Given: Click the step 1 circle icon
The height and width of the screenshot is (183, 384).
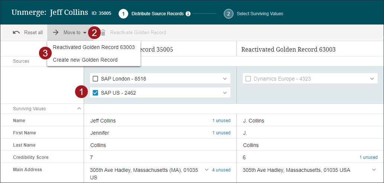Looking at the screenshot, I should tap(123, 14).
